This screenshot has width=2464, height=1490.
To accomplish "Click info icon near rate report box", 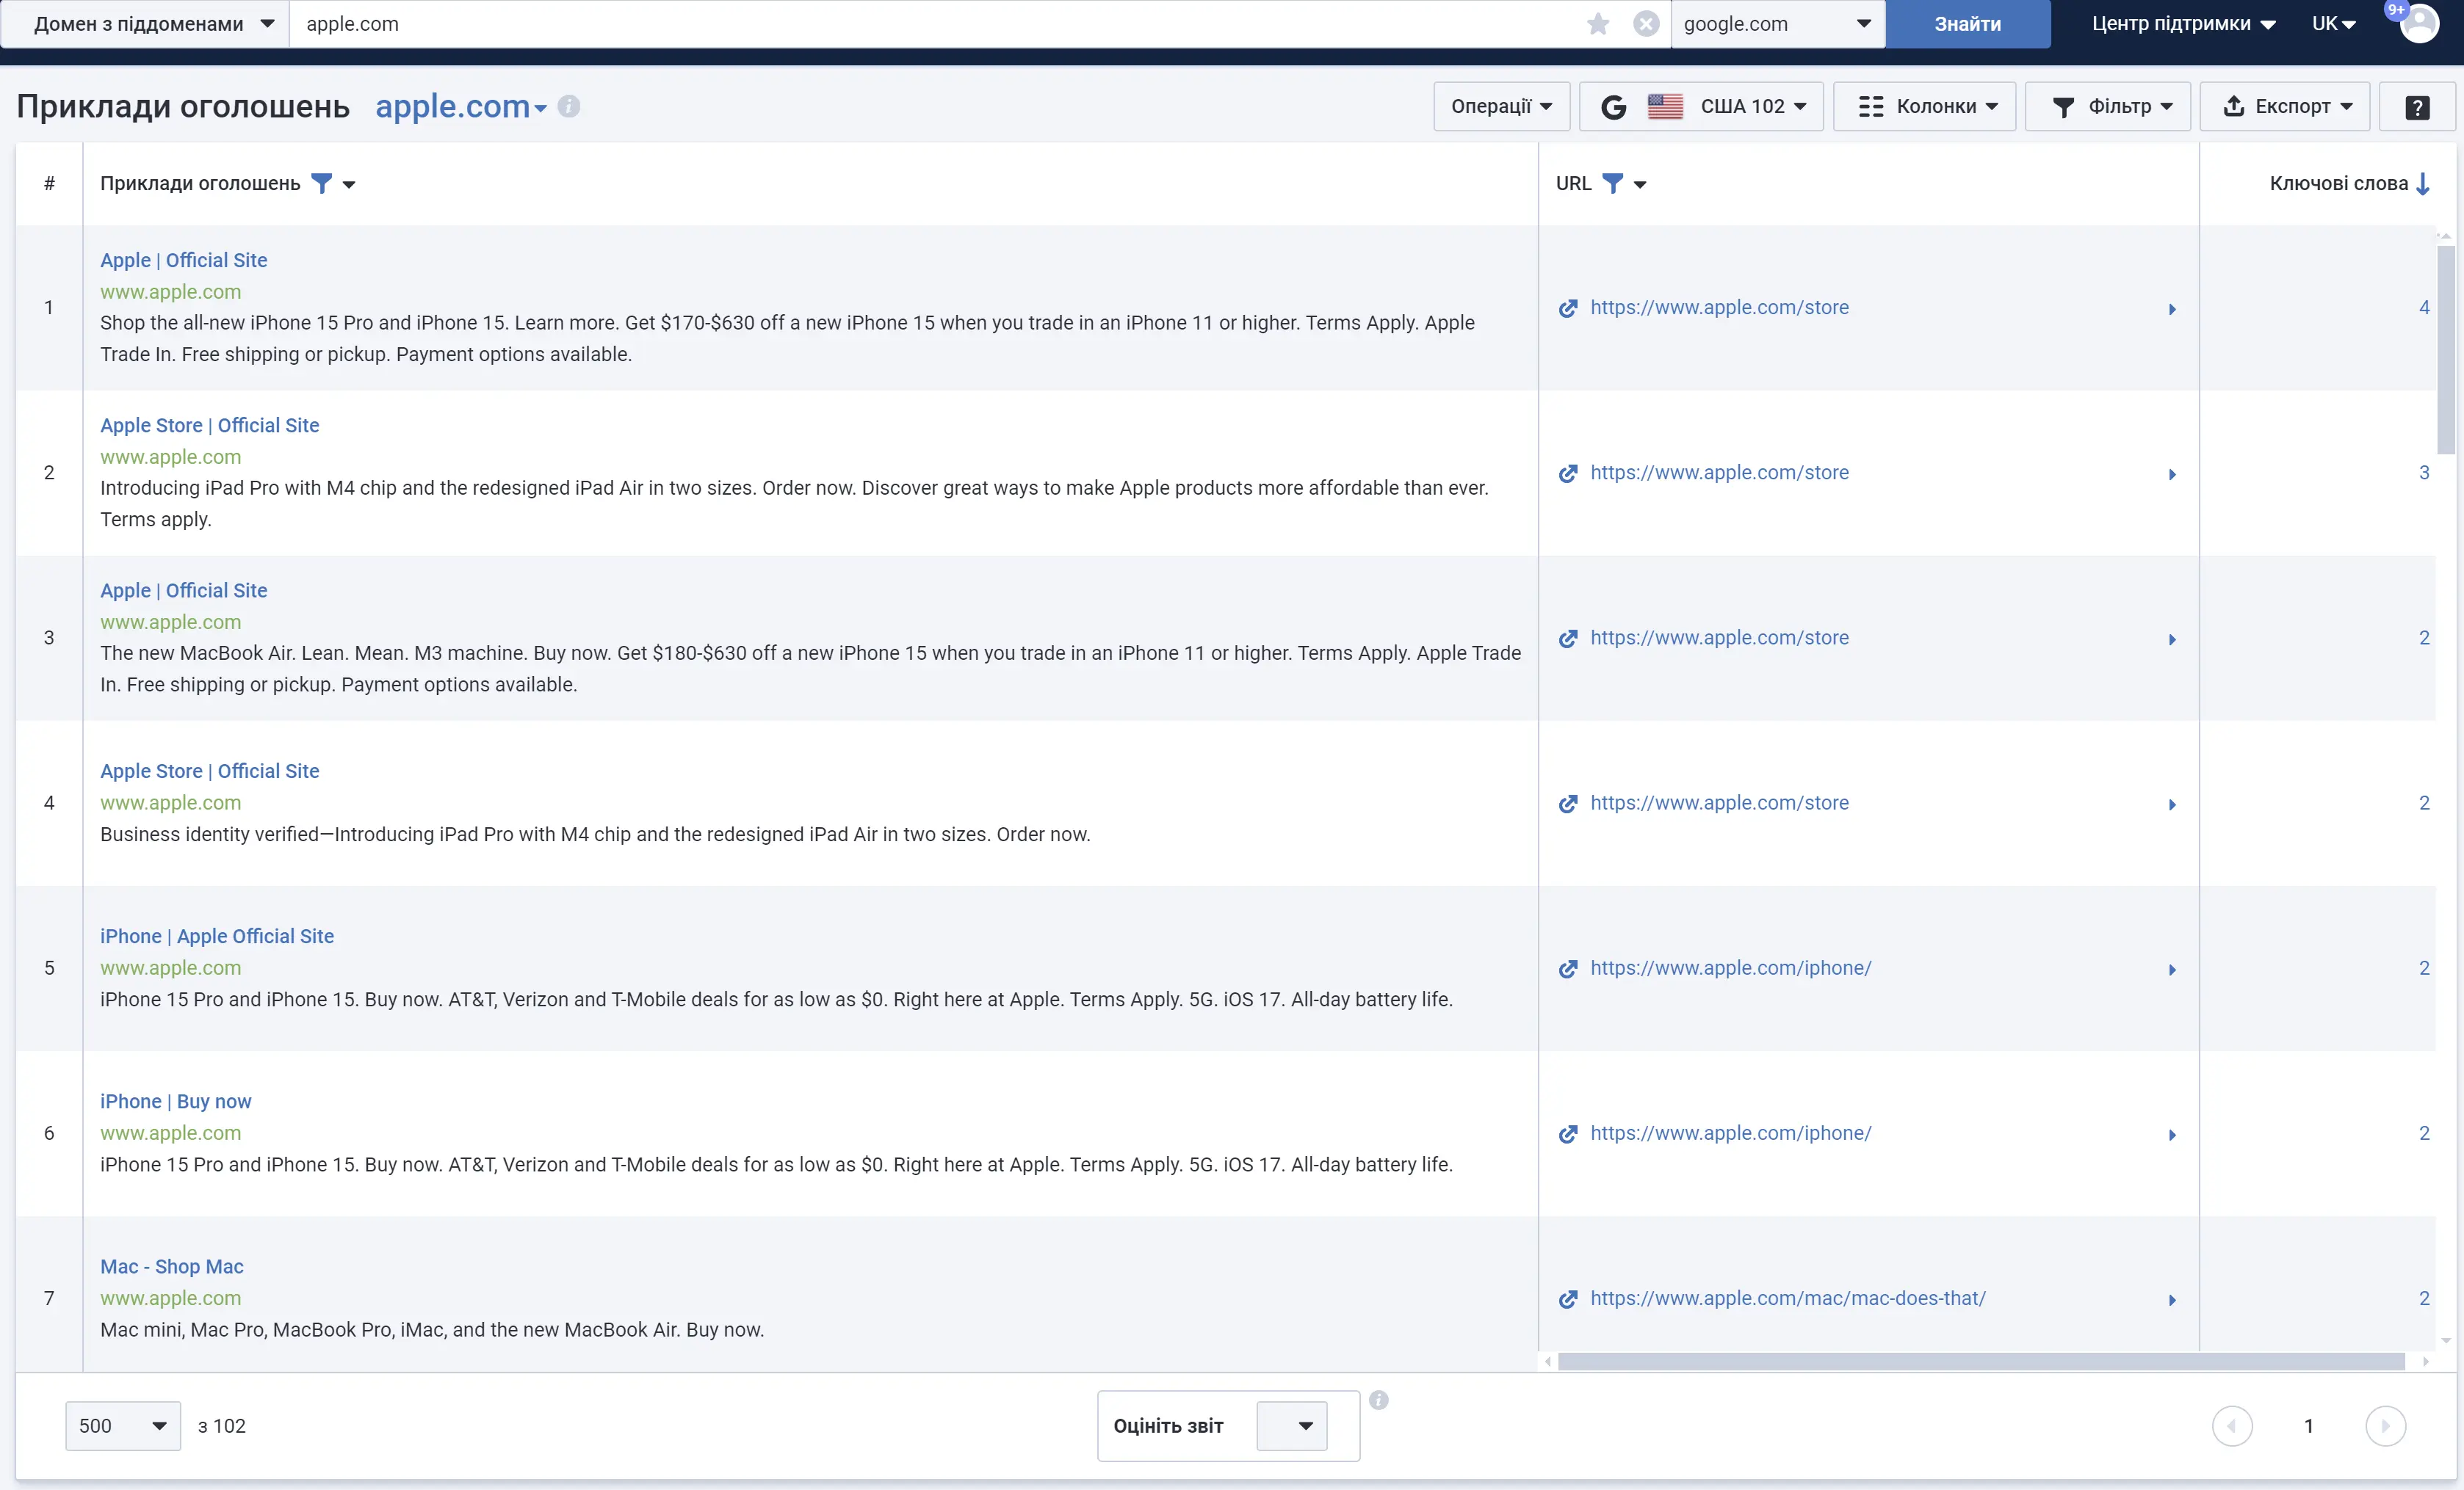I will click(x=1378, y=1400).
